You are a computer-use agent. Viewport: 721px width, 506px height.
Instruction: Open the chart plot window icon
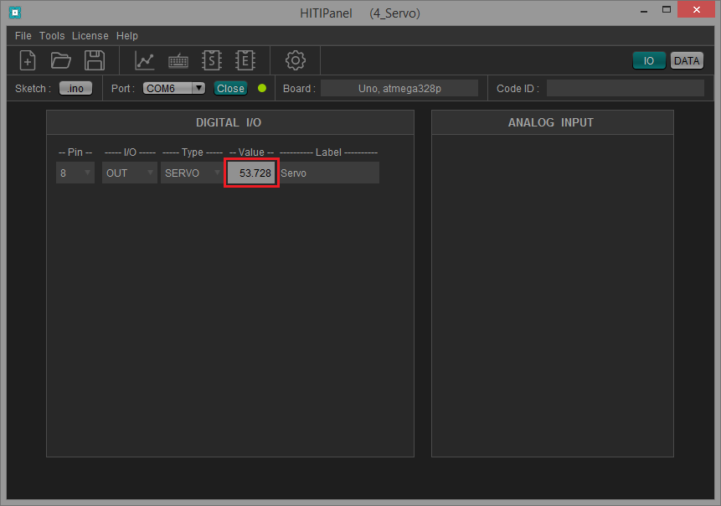pos(144,60)
